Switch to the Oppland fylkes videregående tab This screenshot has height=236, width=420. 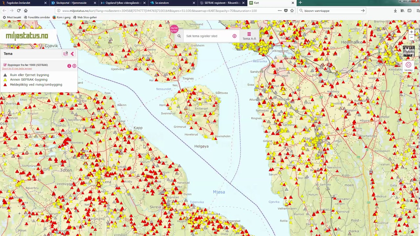pyautogui.click(x=121, y=3)
